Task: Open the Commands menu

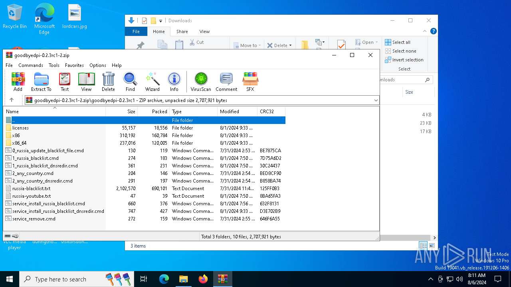Action: 31,65
